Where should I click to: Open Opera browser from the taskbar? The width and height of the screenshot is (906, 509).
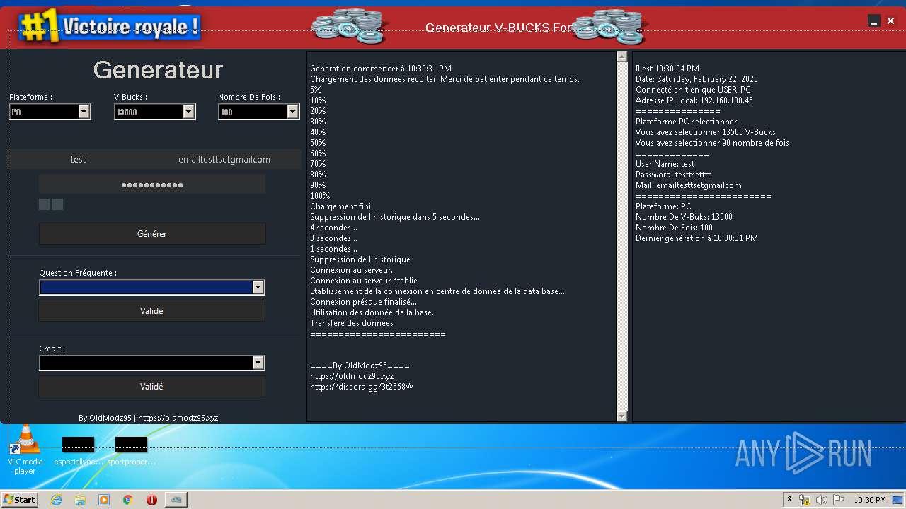coord(151,500)
